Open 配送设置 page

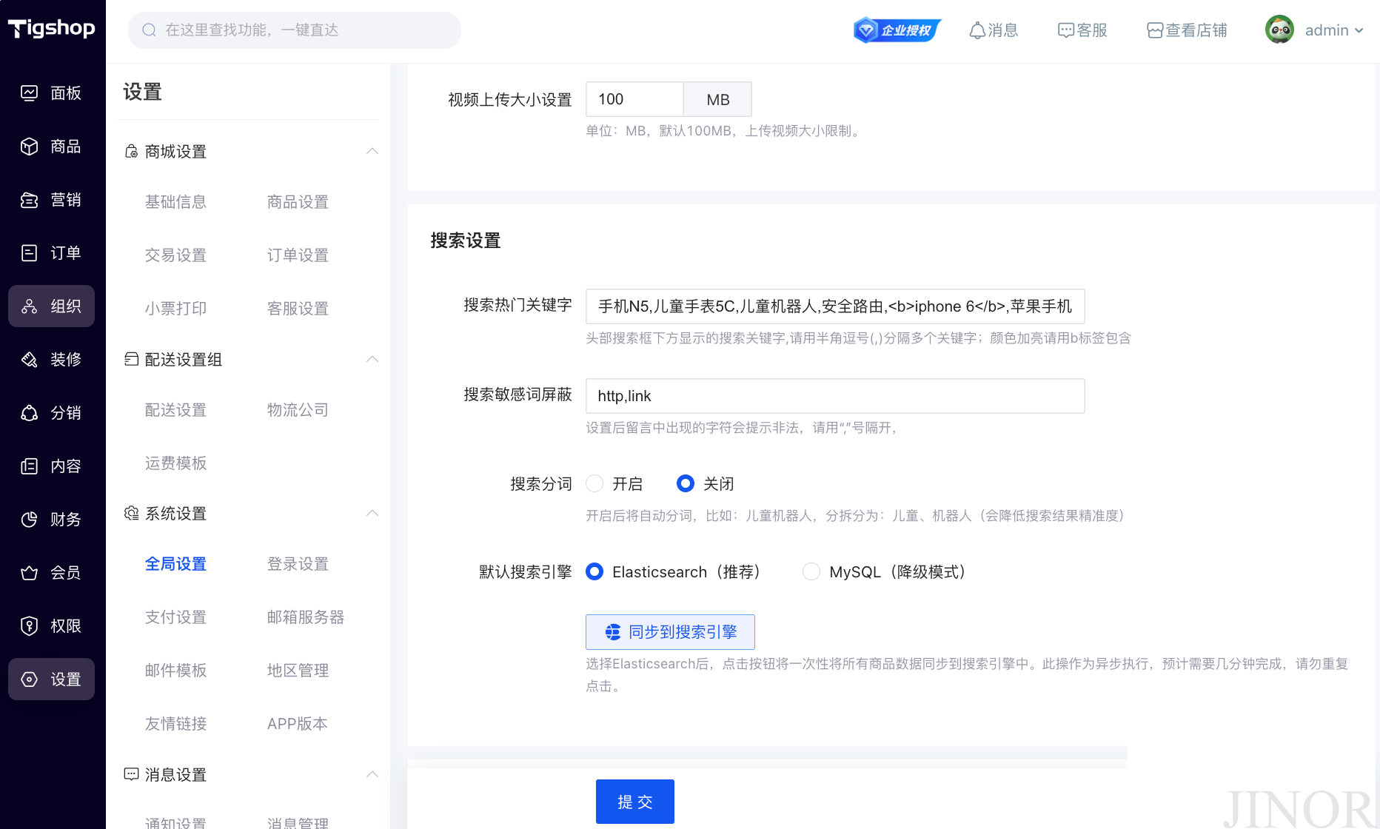[175, 409]
